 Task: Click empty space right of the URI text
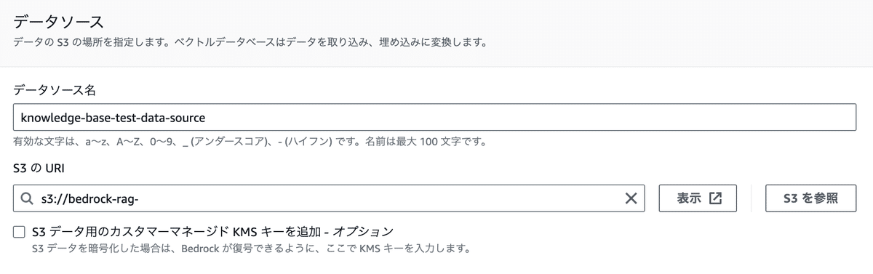tap(378, 198)
